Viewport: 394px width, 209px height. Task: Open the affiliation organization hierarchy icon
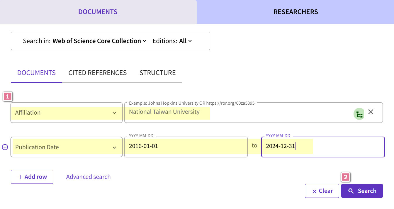point(359,114)
